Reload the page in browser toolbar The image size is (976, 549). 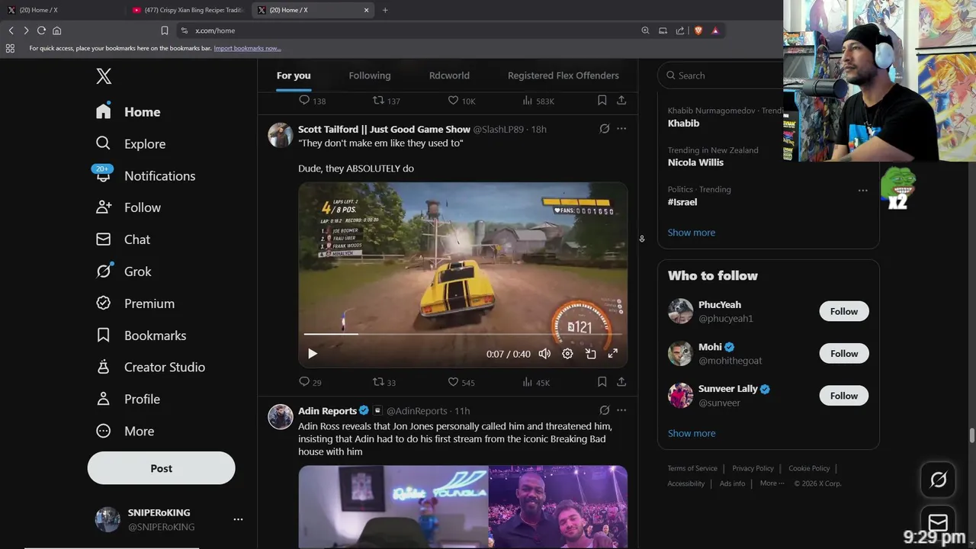tap(41, 30)
